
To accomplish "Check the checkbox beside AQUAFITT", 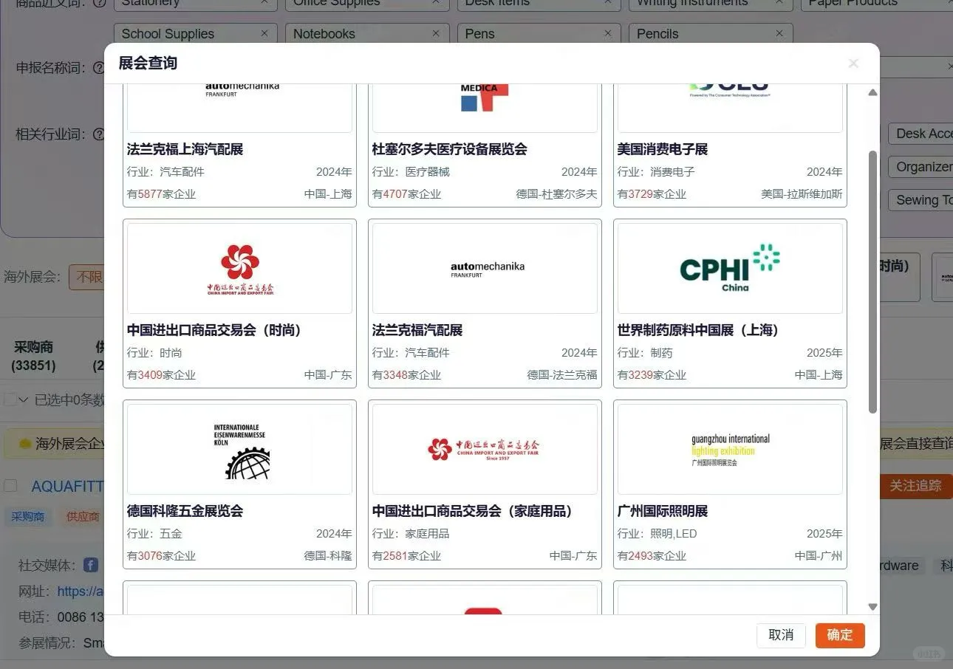I will point(10,486).
